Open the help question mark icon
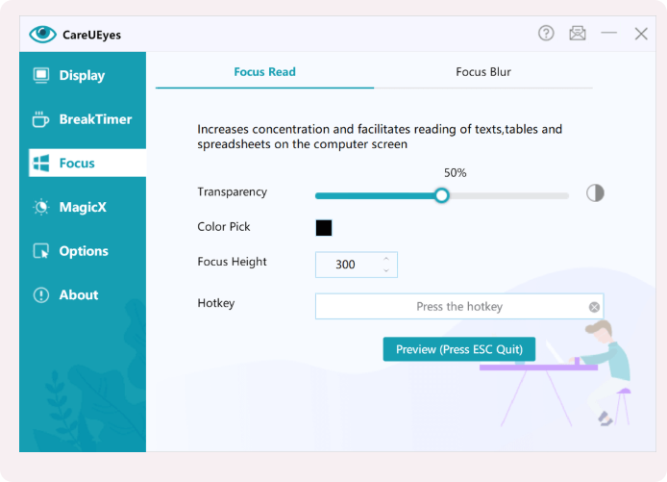The image size is (667, 482). pyautogui.click(x=546, y=34)
